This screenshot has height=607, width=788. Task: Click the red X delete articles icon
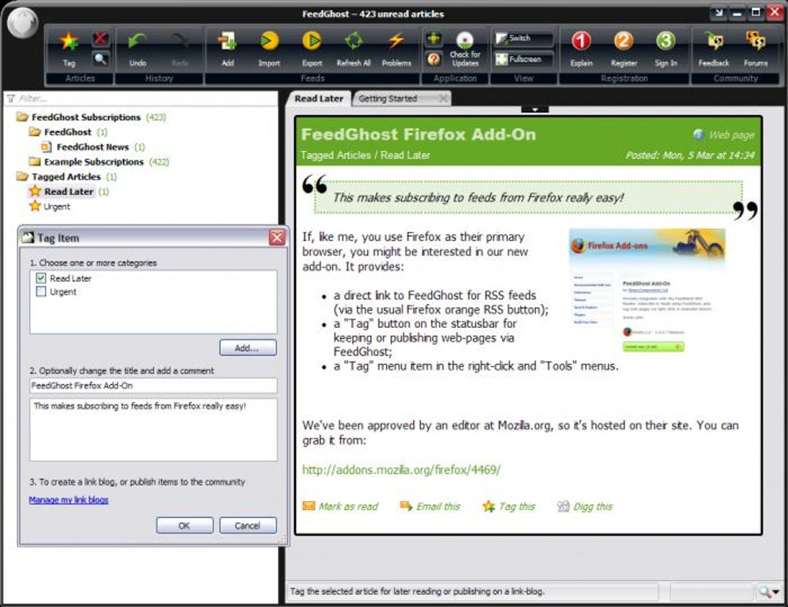click(100, 38)
